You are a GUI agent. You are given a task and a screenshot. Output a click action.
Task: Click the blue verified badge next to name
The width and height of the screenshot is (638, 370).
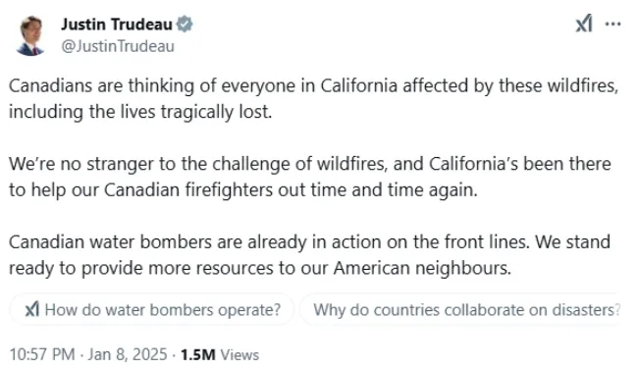[x=185, y=24]
